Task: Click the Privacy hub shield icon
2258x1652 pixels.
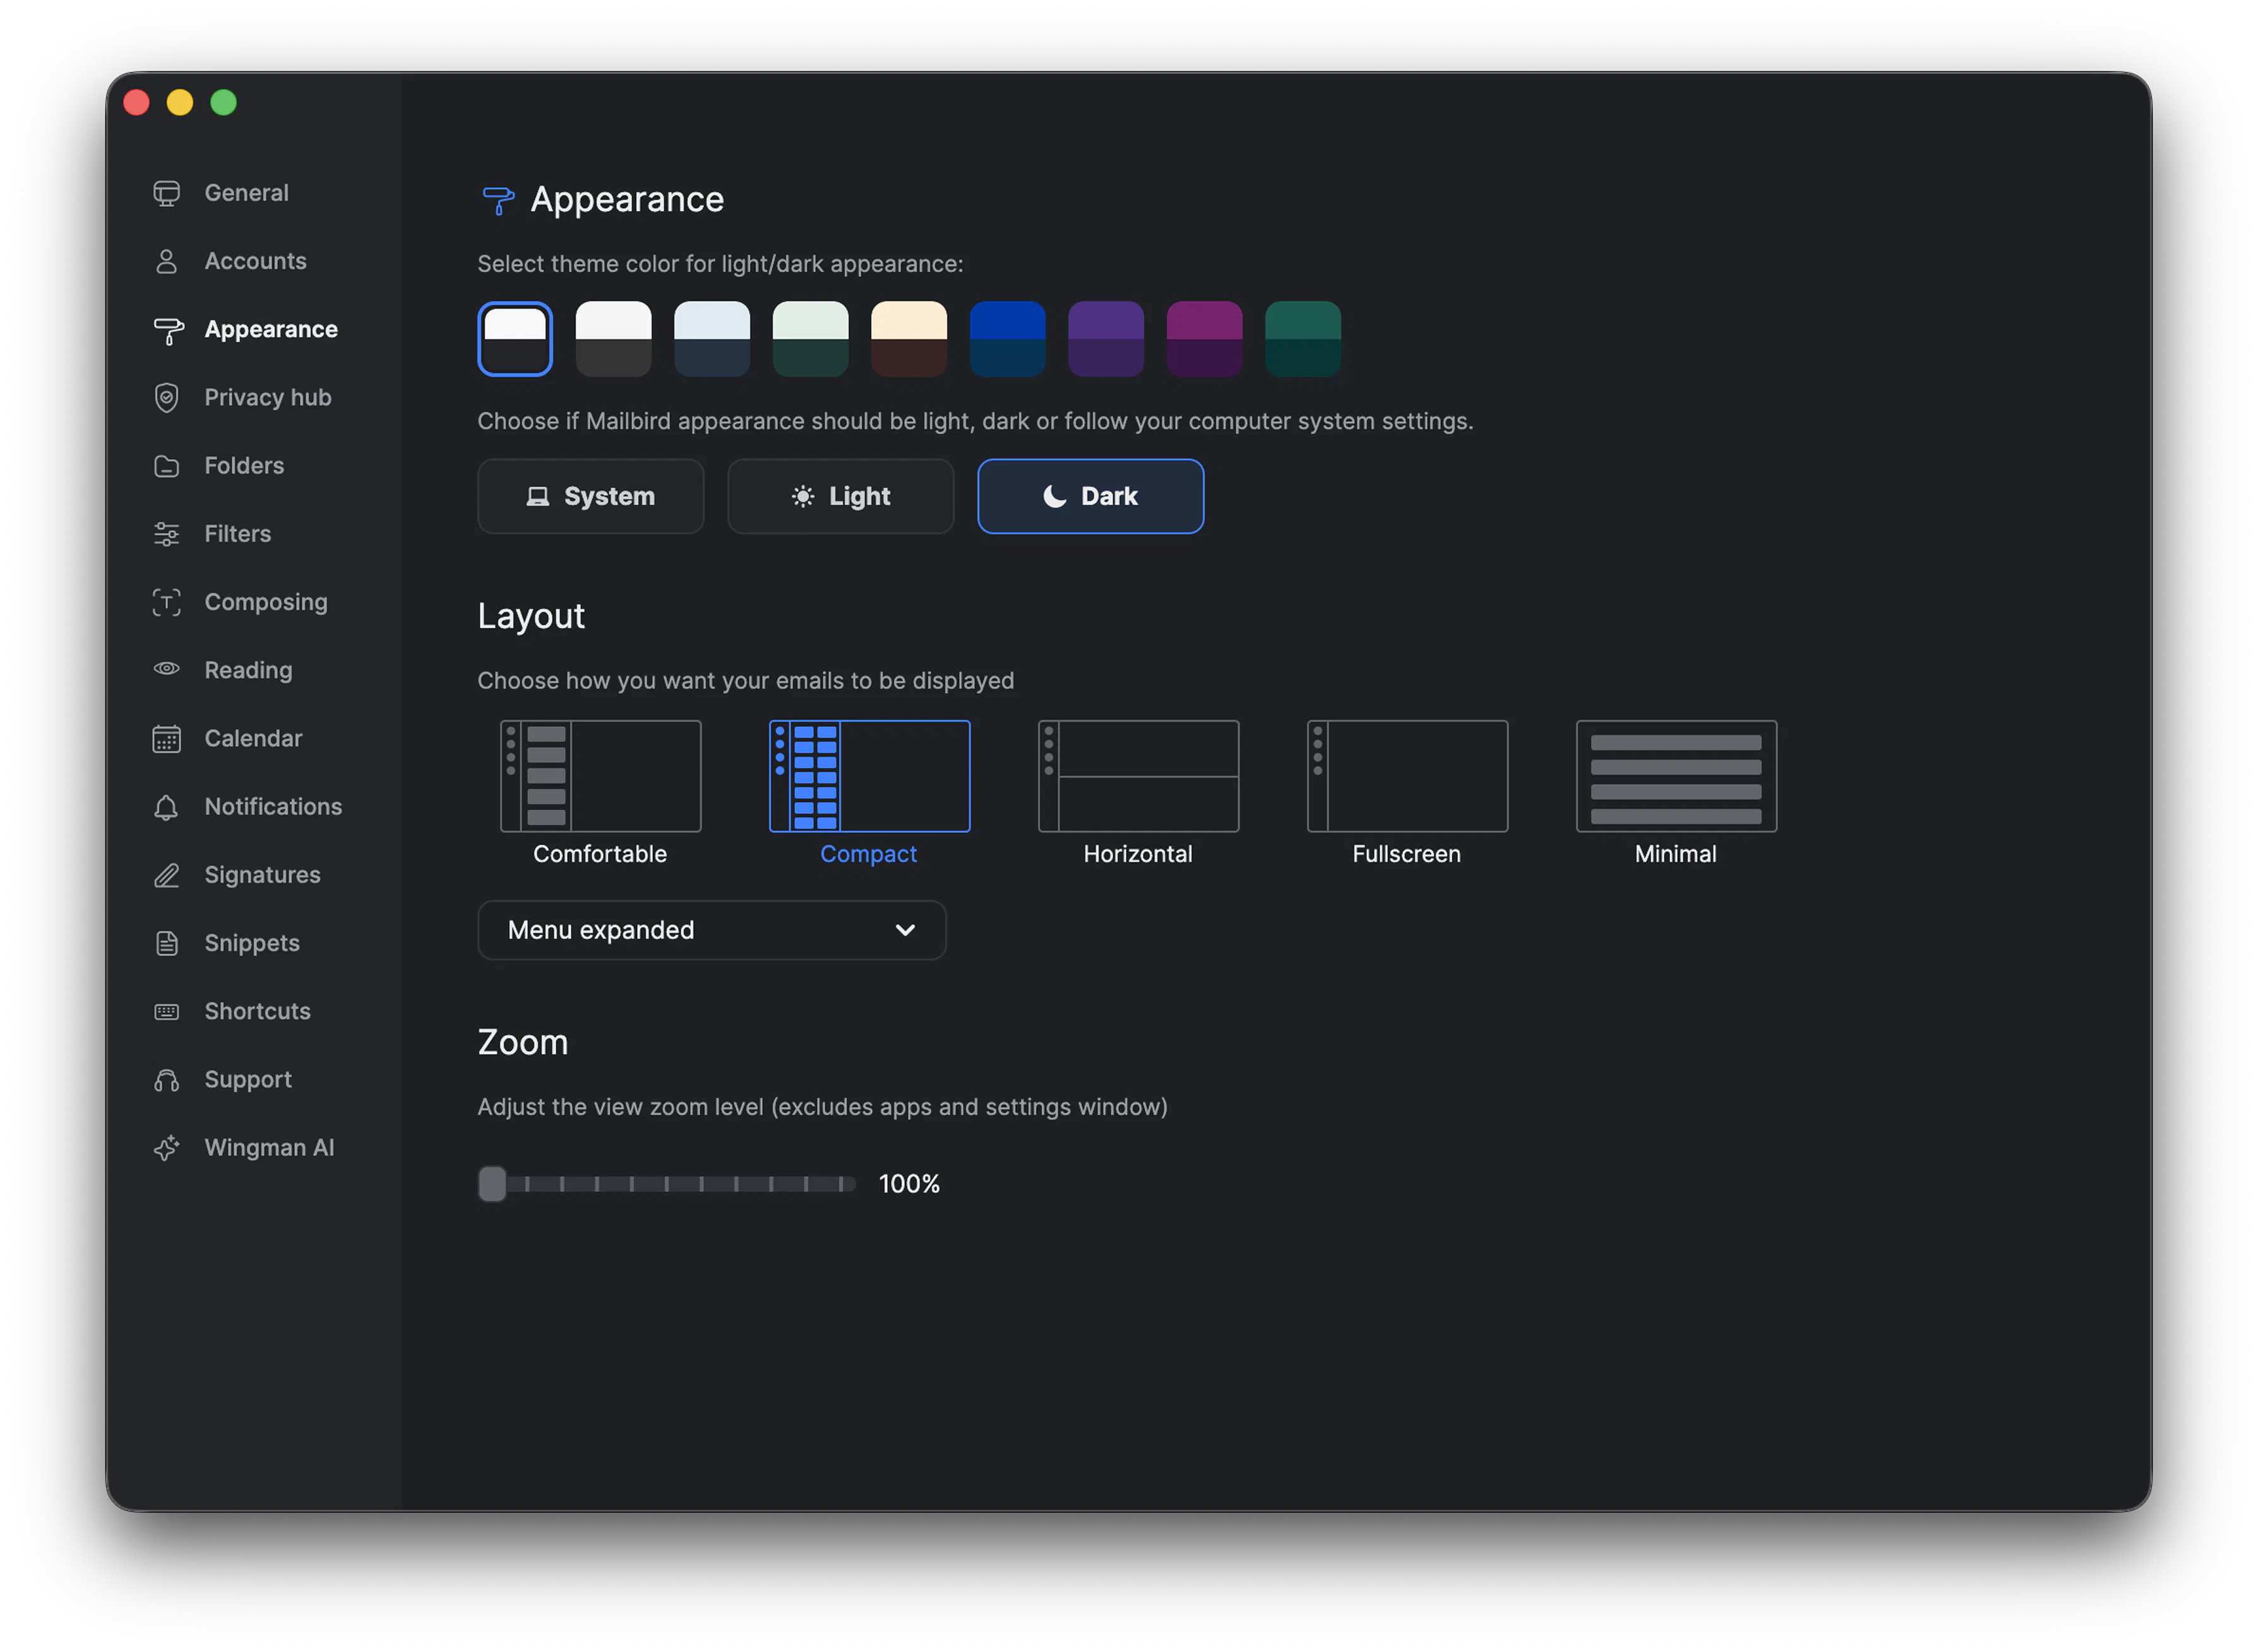Action: (x=167, y=397)
